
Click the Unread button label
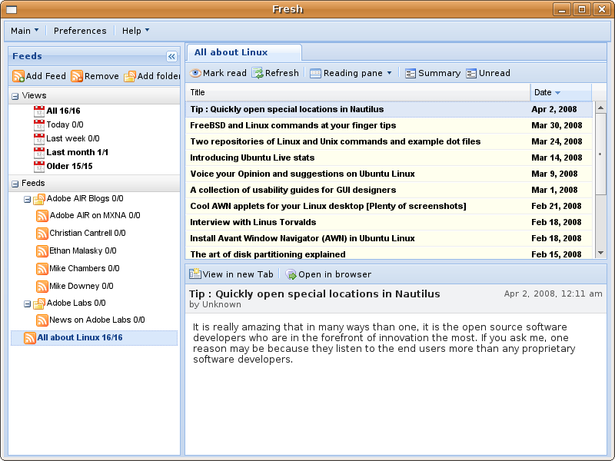point(494,73)
